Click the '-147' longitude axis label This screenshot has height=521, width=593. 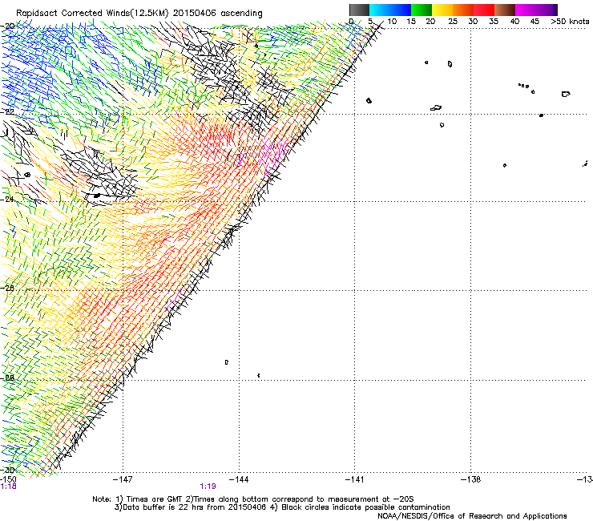tap(123, 479)
